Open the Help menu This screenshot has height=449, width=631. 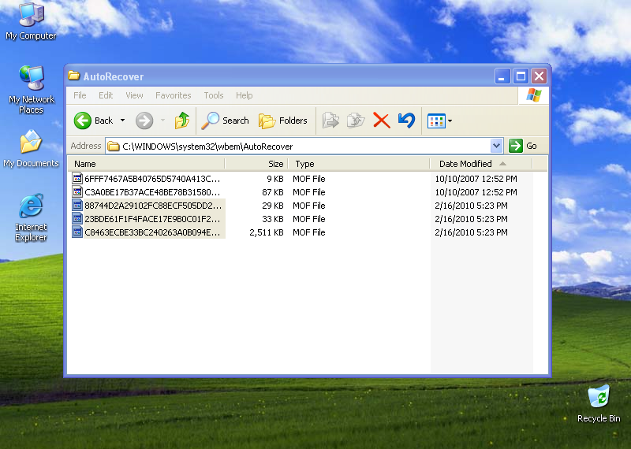[x=245, y=95]
